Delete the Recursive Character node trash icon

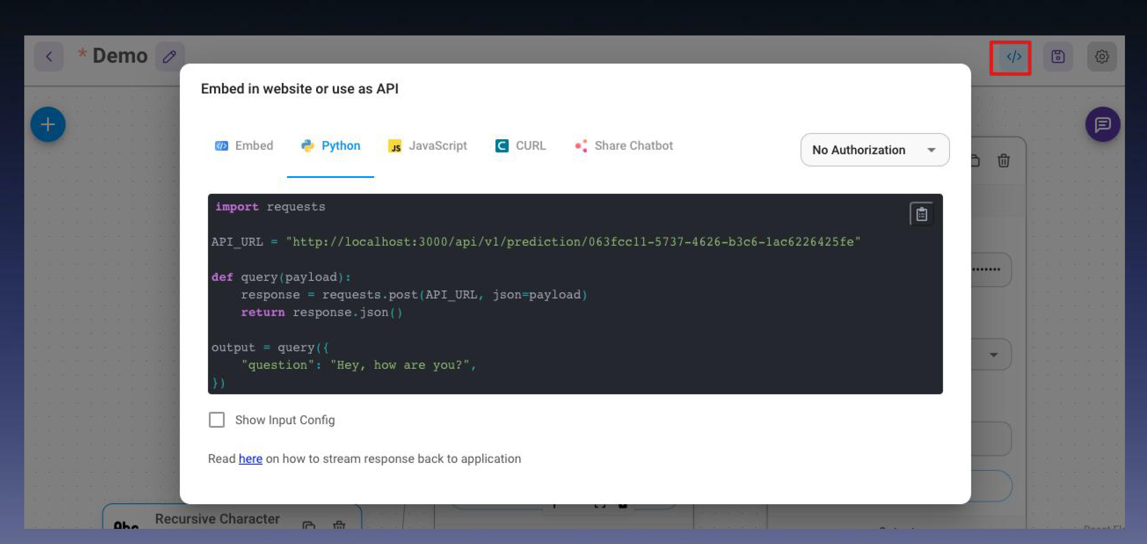pyautogui.click(x=339, y=525)
